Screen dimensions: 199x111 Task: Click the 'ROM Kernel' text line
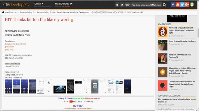(x=14, y=58)
